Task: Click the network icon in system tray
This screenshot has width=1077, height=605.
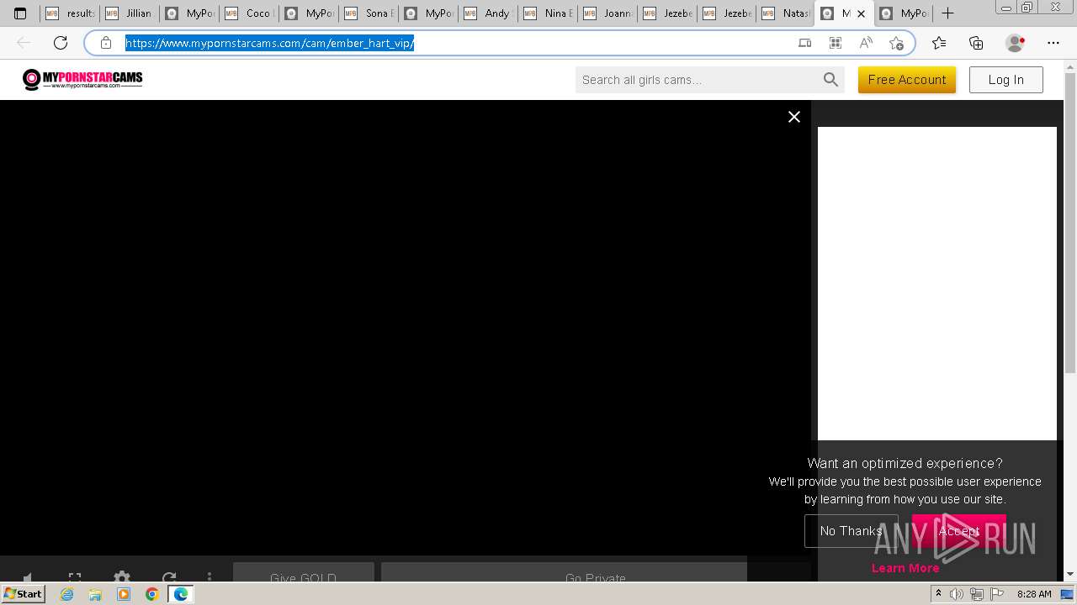Action: click(x=976, y=594)
